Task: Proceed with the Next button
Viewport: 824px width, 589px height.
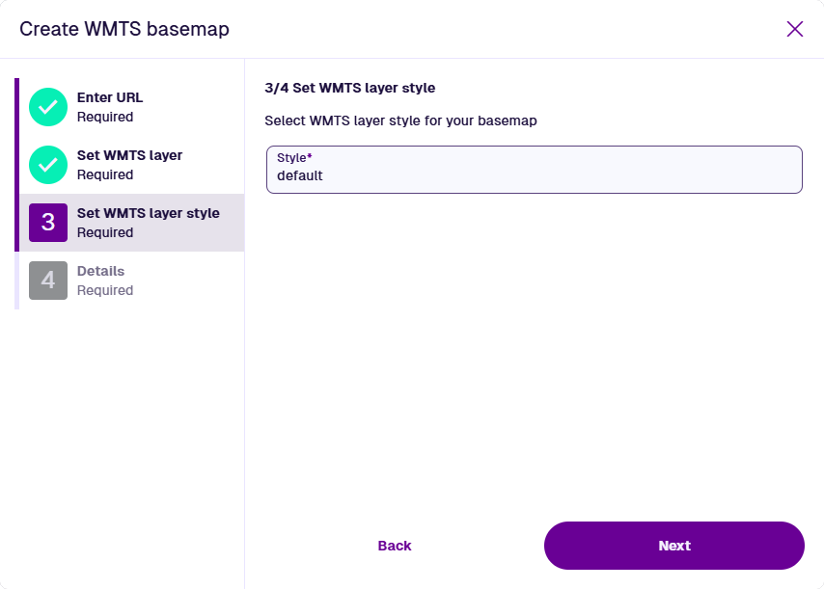Action: click(673, 546)
